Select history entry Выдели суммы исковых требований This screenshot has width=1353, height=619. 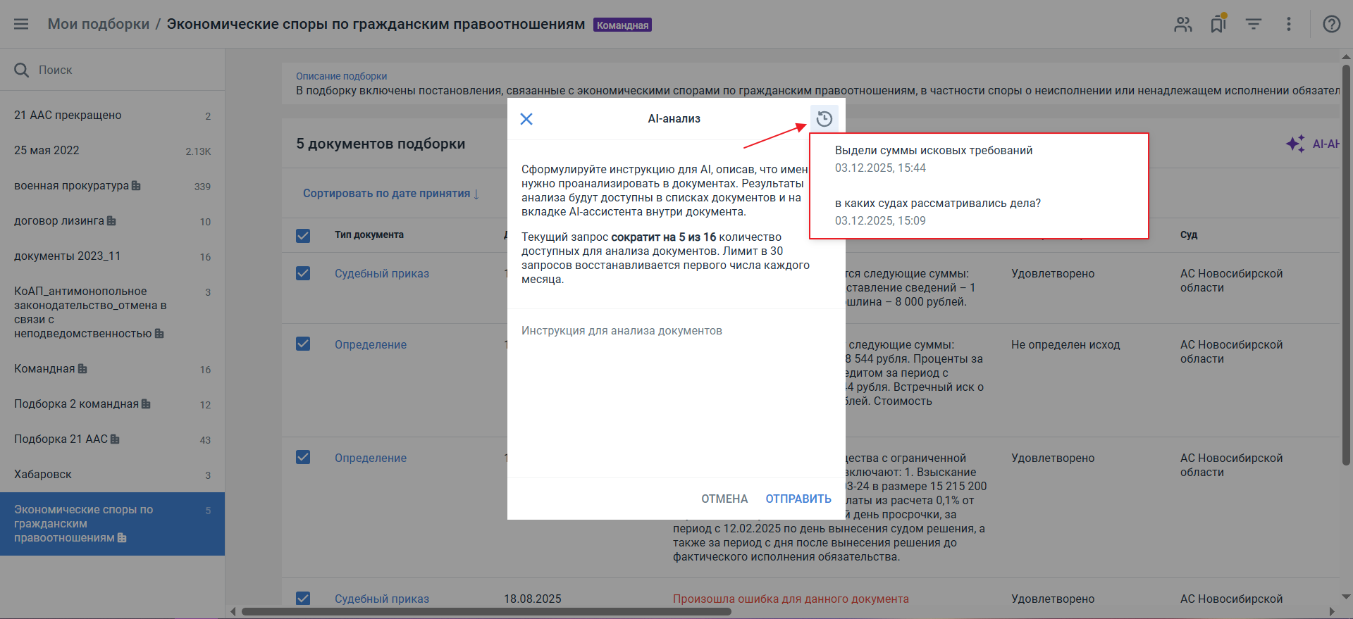coord(933,151)
